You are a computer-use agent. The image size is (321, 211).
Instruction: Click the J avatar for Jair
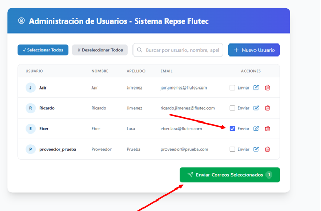click(30, 87)
